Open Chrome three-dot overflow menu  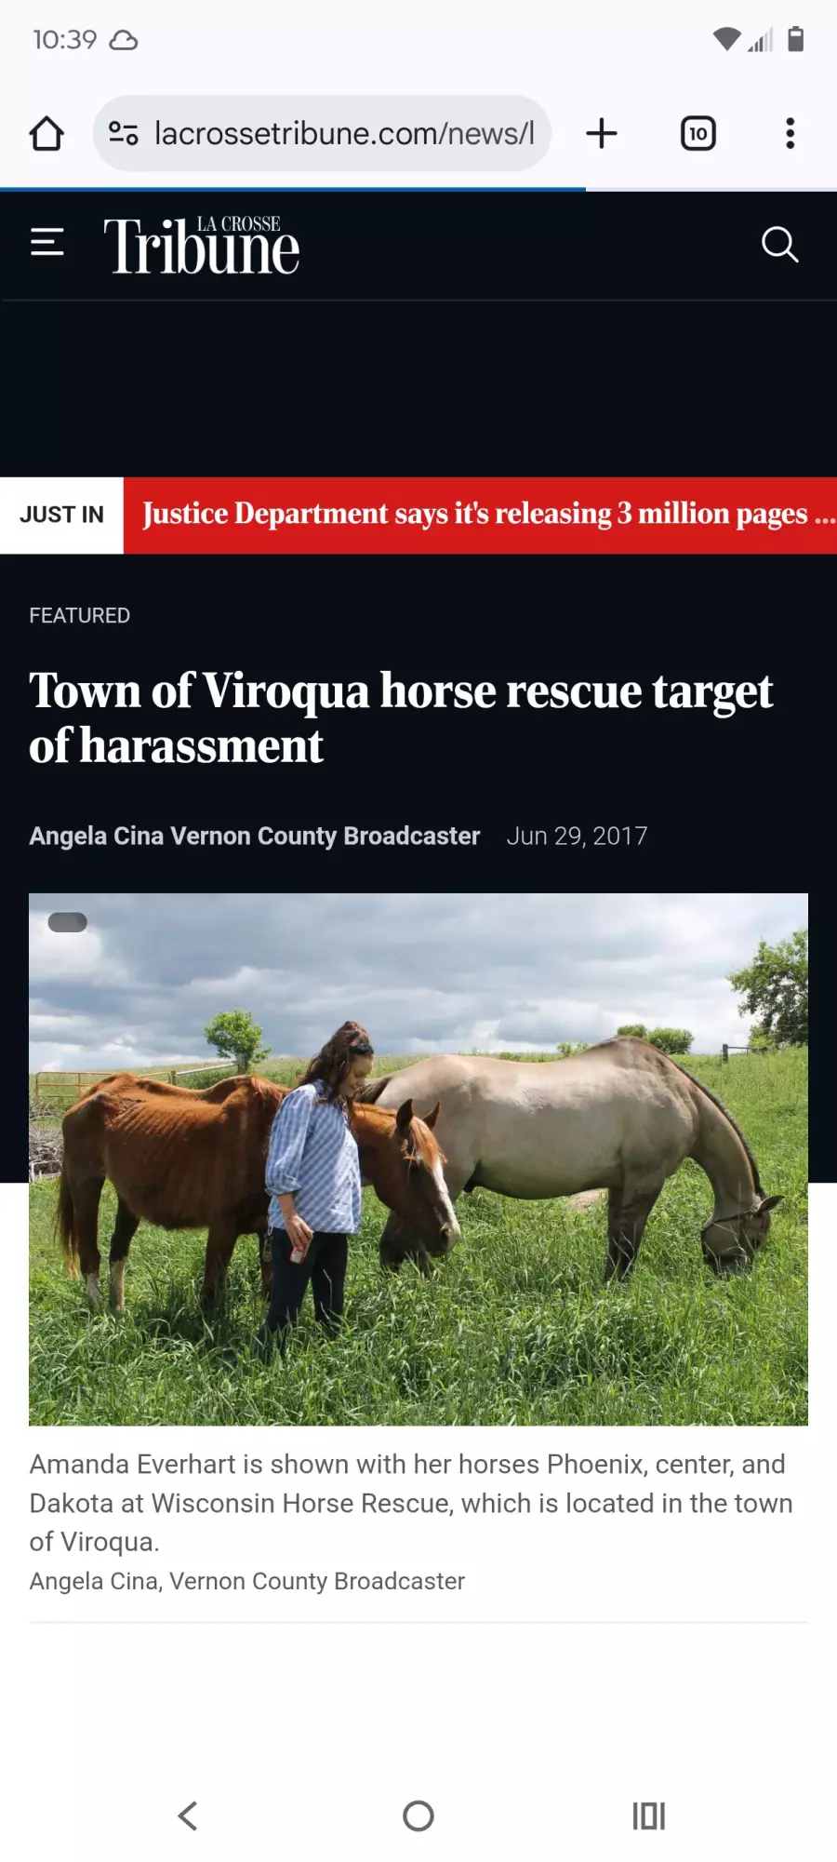[790, 133]
